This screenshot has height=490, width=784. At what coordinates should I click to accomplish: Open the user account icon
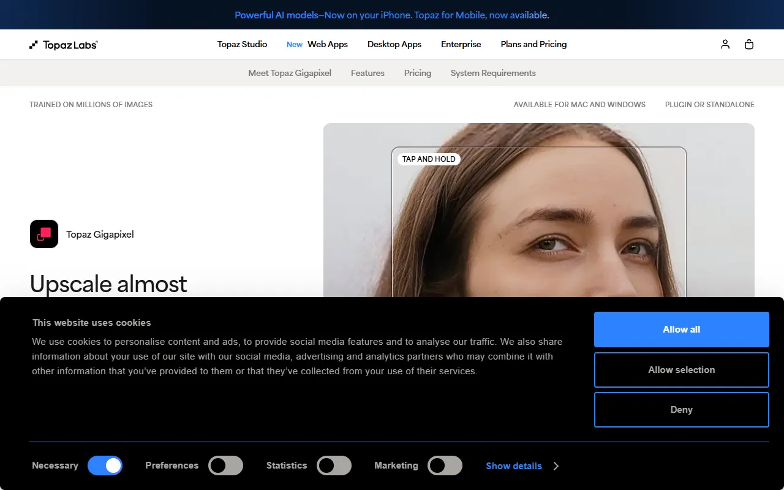[725, 44]
